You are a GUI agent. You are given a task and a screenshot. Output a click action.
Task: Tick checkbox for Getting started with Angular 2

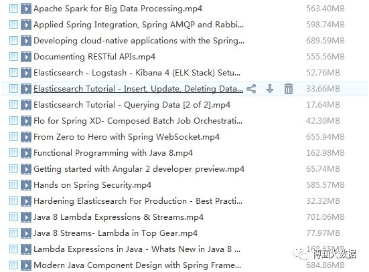[13, 169]
